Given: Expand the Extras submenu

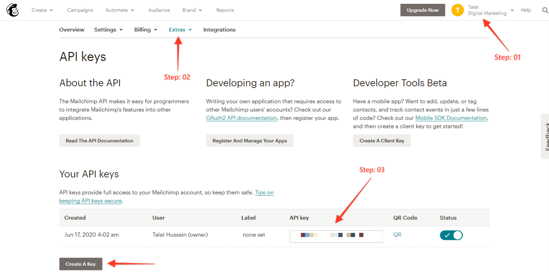Looking at the screenshot, I should tap(180, 30).
